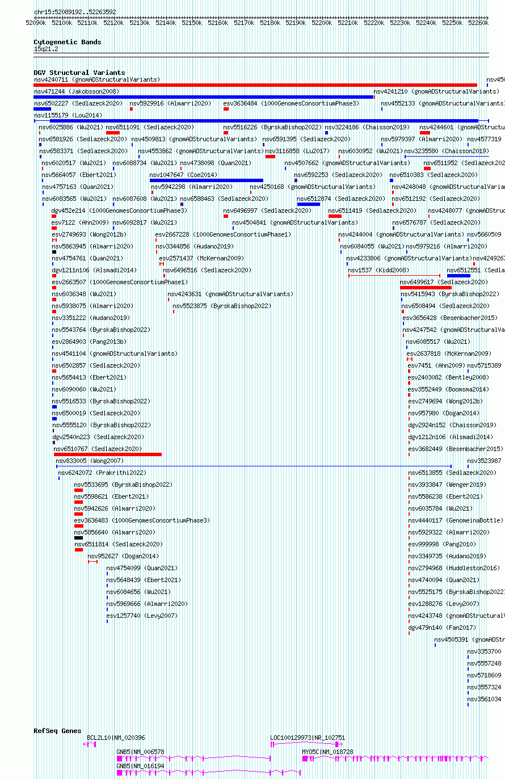This screenshot has width=505, height=779.
Task: Select GNB5|NM_016194 transcript
Action: [141, 766]
